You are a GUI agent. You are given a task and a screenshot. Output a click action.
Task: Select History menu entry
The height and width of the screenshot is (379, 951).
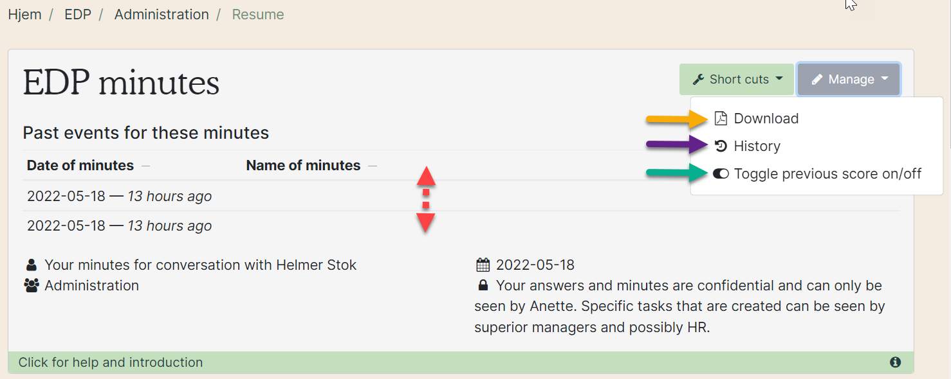pos(757,146)
